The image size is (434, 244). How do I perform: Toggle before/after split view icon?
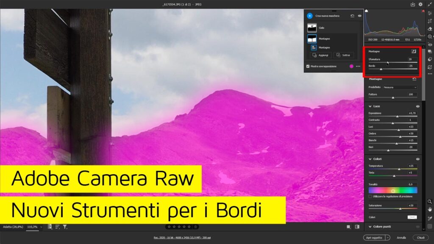point(357,227)
